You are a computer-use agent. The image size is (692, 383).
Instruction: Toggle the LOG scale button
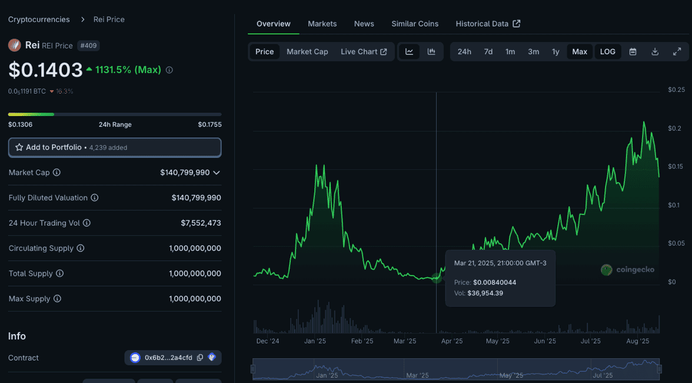pos(607,52)
